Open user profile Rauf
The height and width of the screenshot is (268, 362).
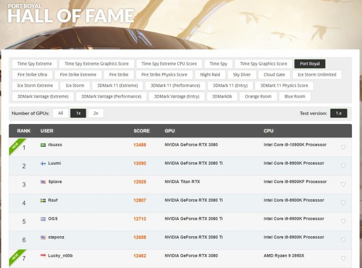[x=53, y=200]
